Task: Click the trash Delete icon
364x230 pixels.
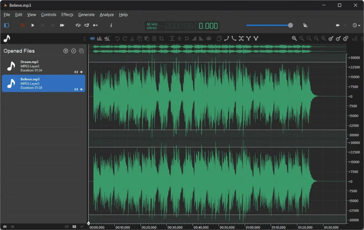Action: 154,38
